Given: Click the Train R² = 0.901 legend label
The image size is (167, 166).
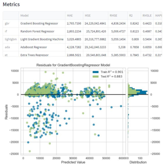Looking at the screenshot, I should (x=112, y=72).
